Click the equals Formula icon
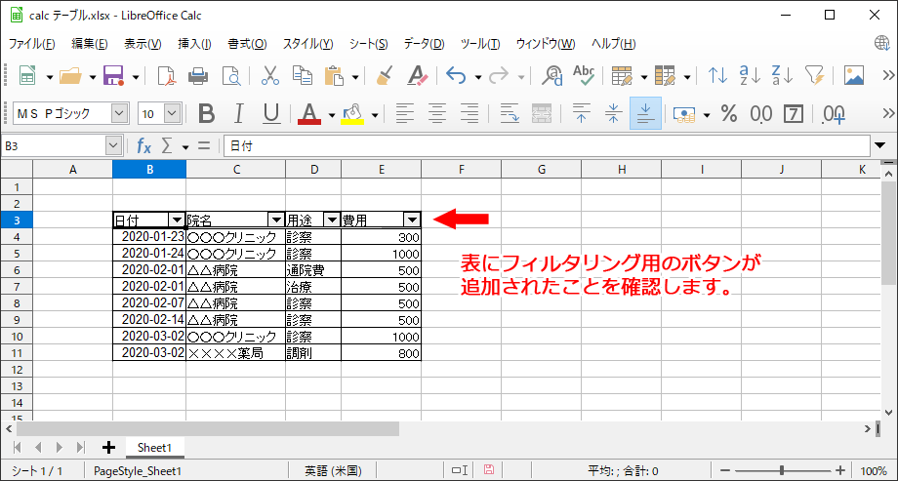This screenshot has width=898, height=481. tap(204, 146)
